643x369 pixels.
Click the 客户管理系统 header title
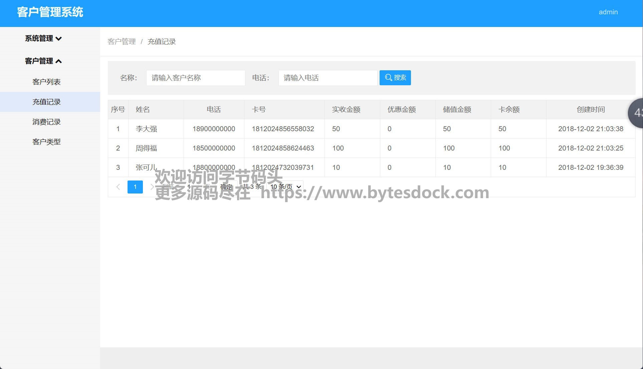50,12
